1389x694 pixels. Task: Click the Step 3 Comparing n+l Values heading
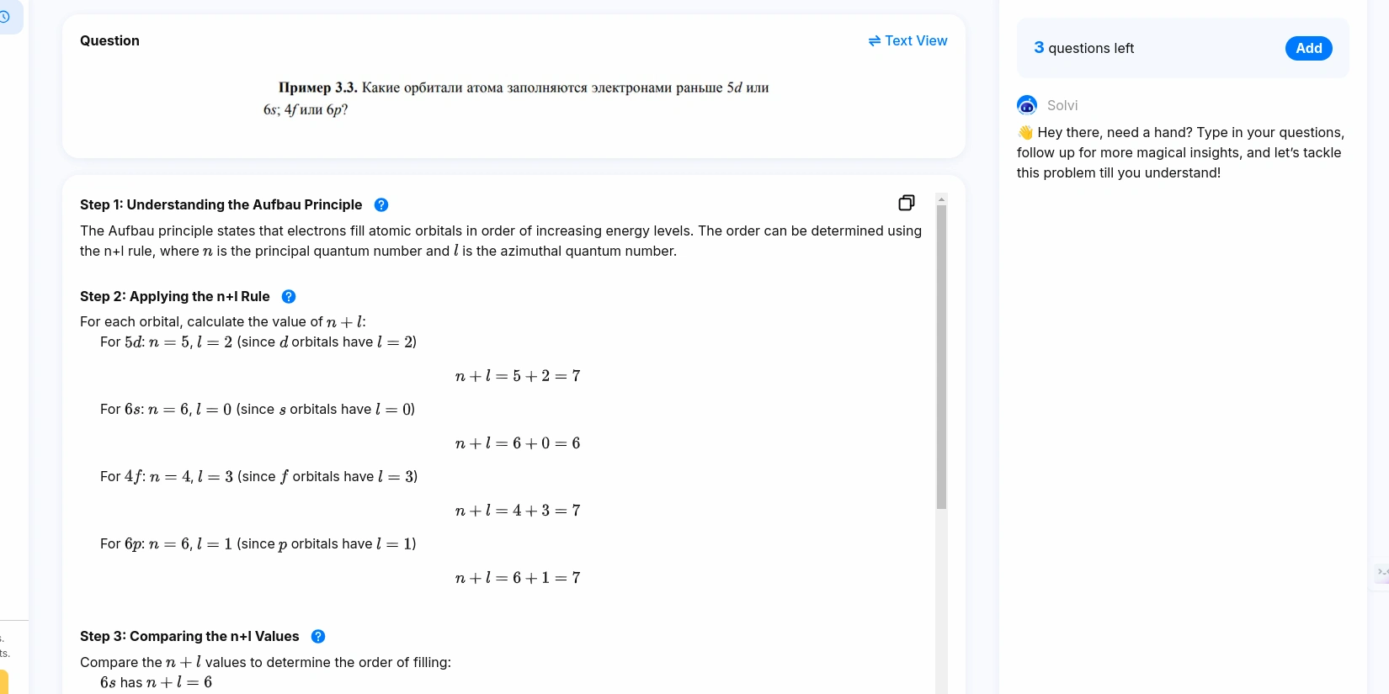pos(189,637)
